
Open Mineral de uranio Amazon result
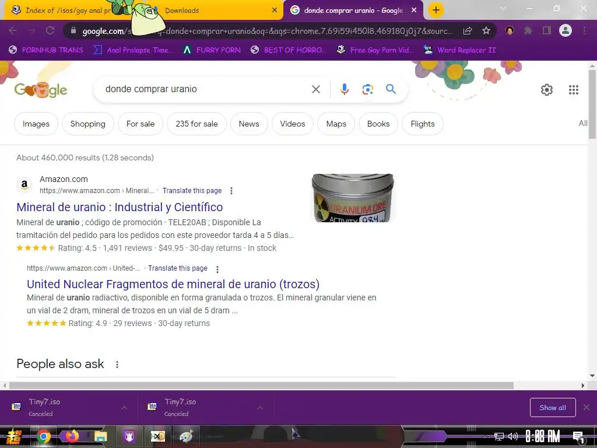pyautogui.click(x=120, y=207)
